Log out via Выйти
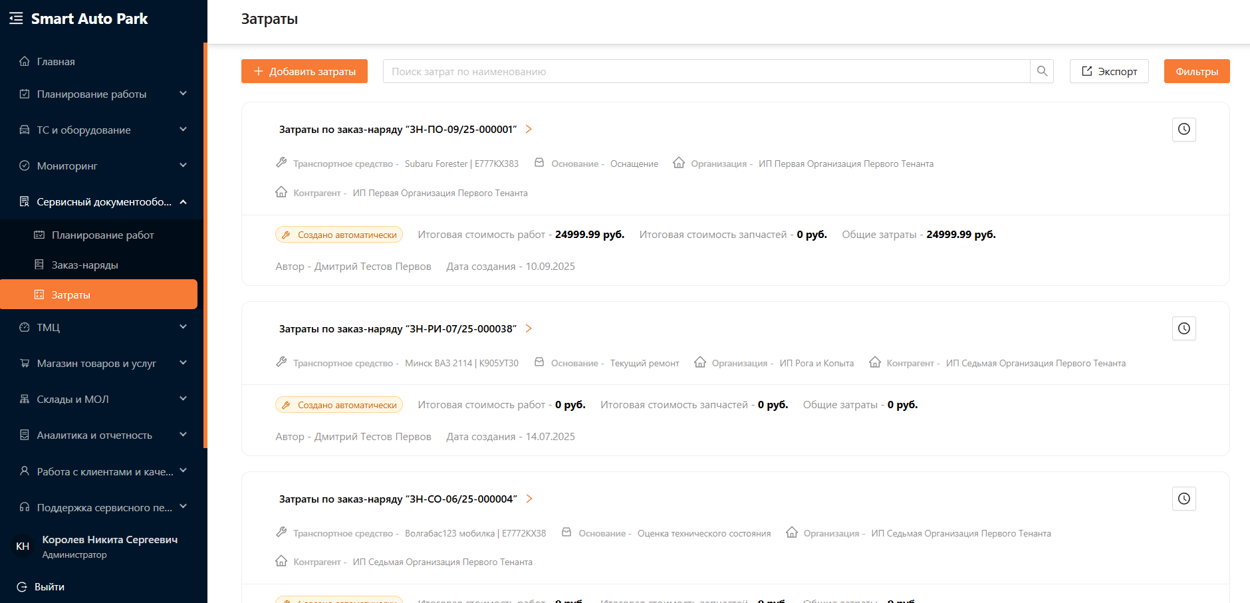Viewport: 1250px width, 603px height. [x=49, y=586]
